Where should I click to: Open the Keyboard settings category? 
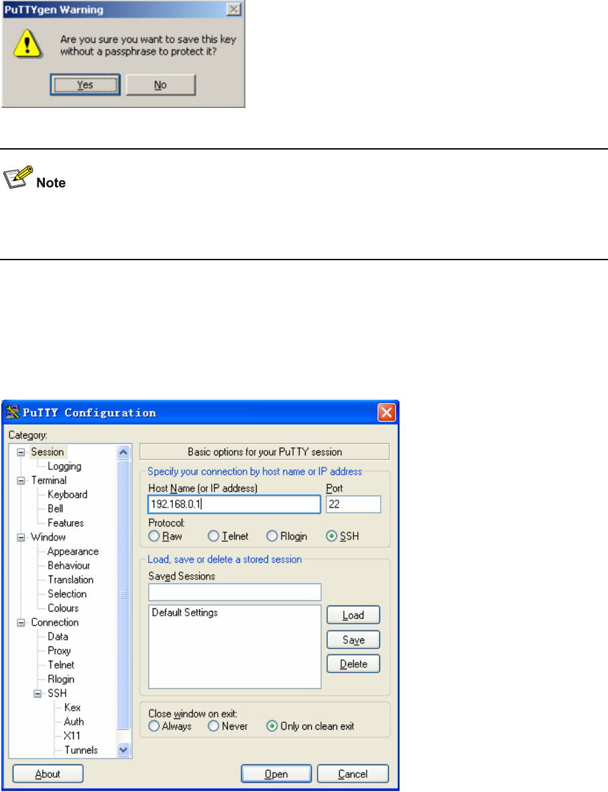pyautogui.click(x=67, y=494)
